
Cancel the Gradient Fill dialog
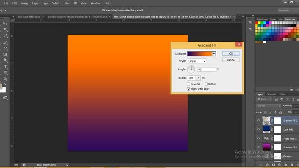pyautogui.click(x=231, y=60)
